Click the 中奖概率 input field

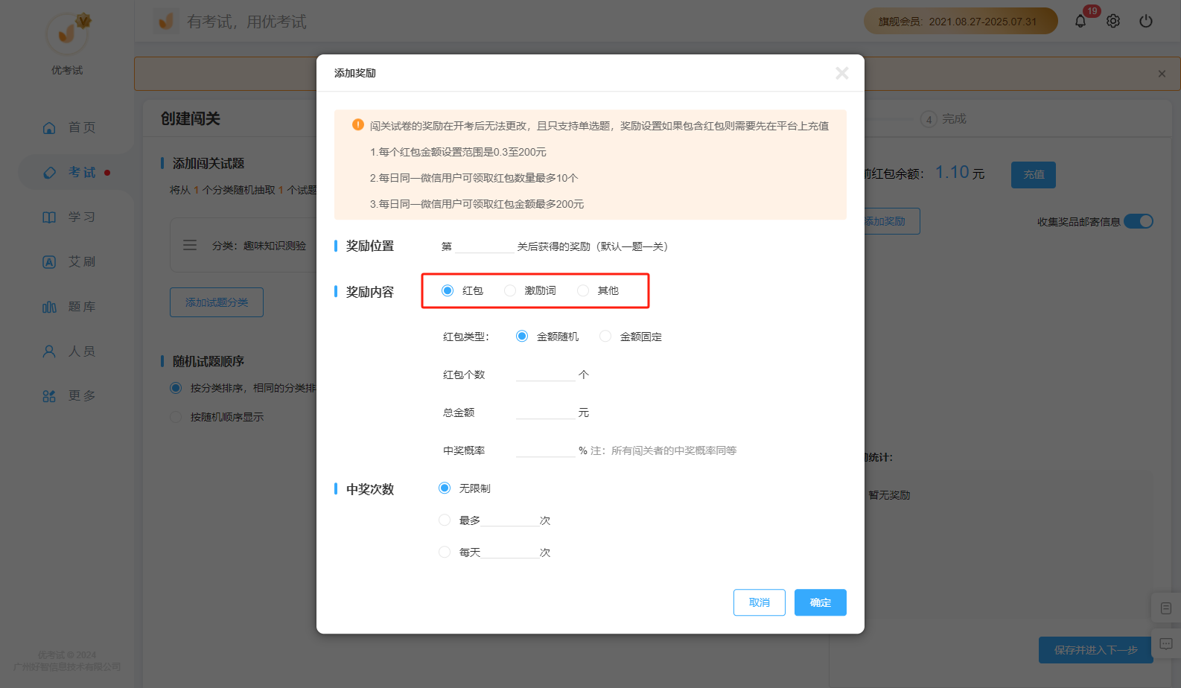[545, 450]
